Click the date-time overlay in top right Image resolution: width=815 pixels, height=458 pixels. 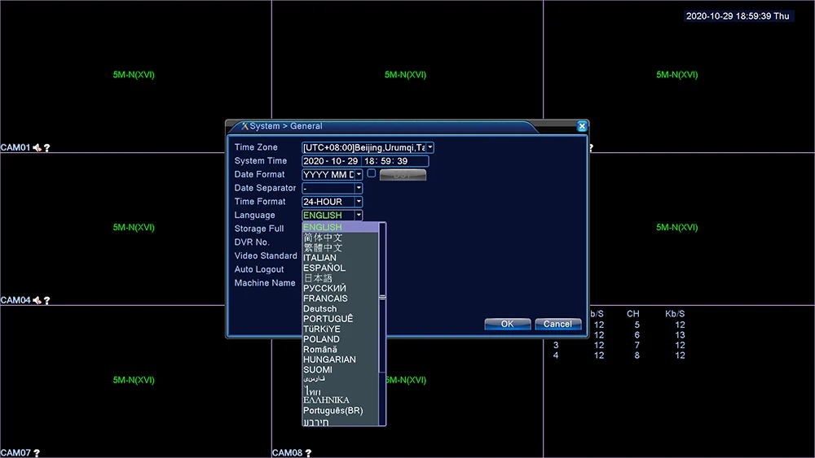(738, 16)
